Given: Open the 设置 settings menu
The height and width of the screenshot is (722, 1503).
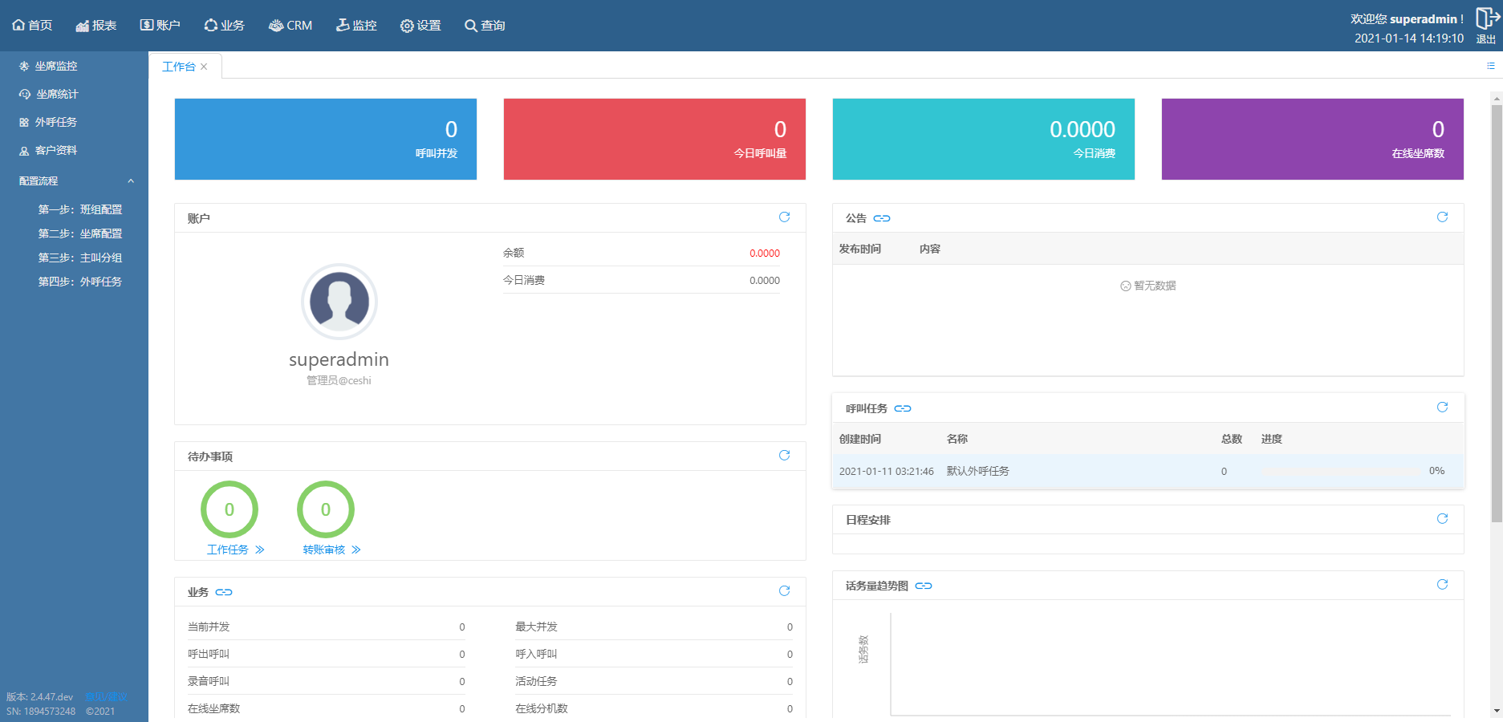Looking at the screenshot, I should [x=420, y=26].
